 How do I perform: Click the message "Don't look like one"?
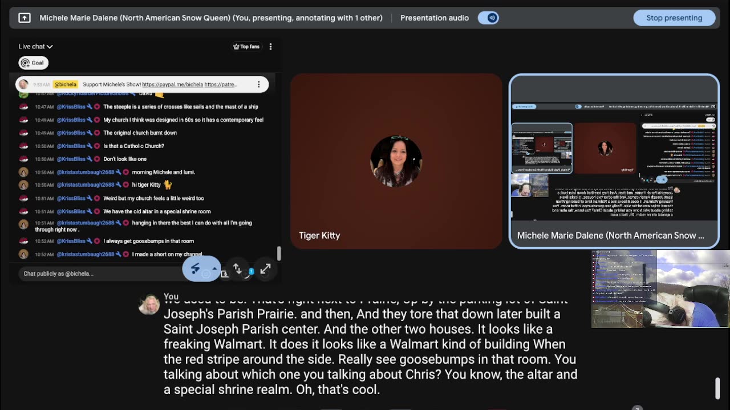point(125,159)
